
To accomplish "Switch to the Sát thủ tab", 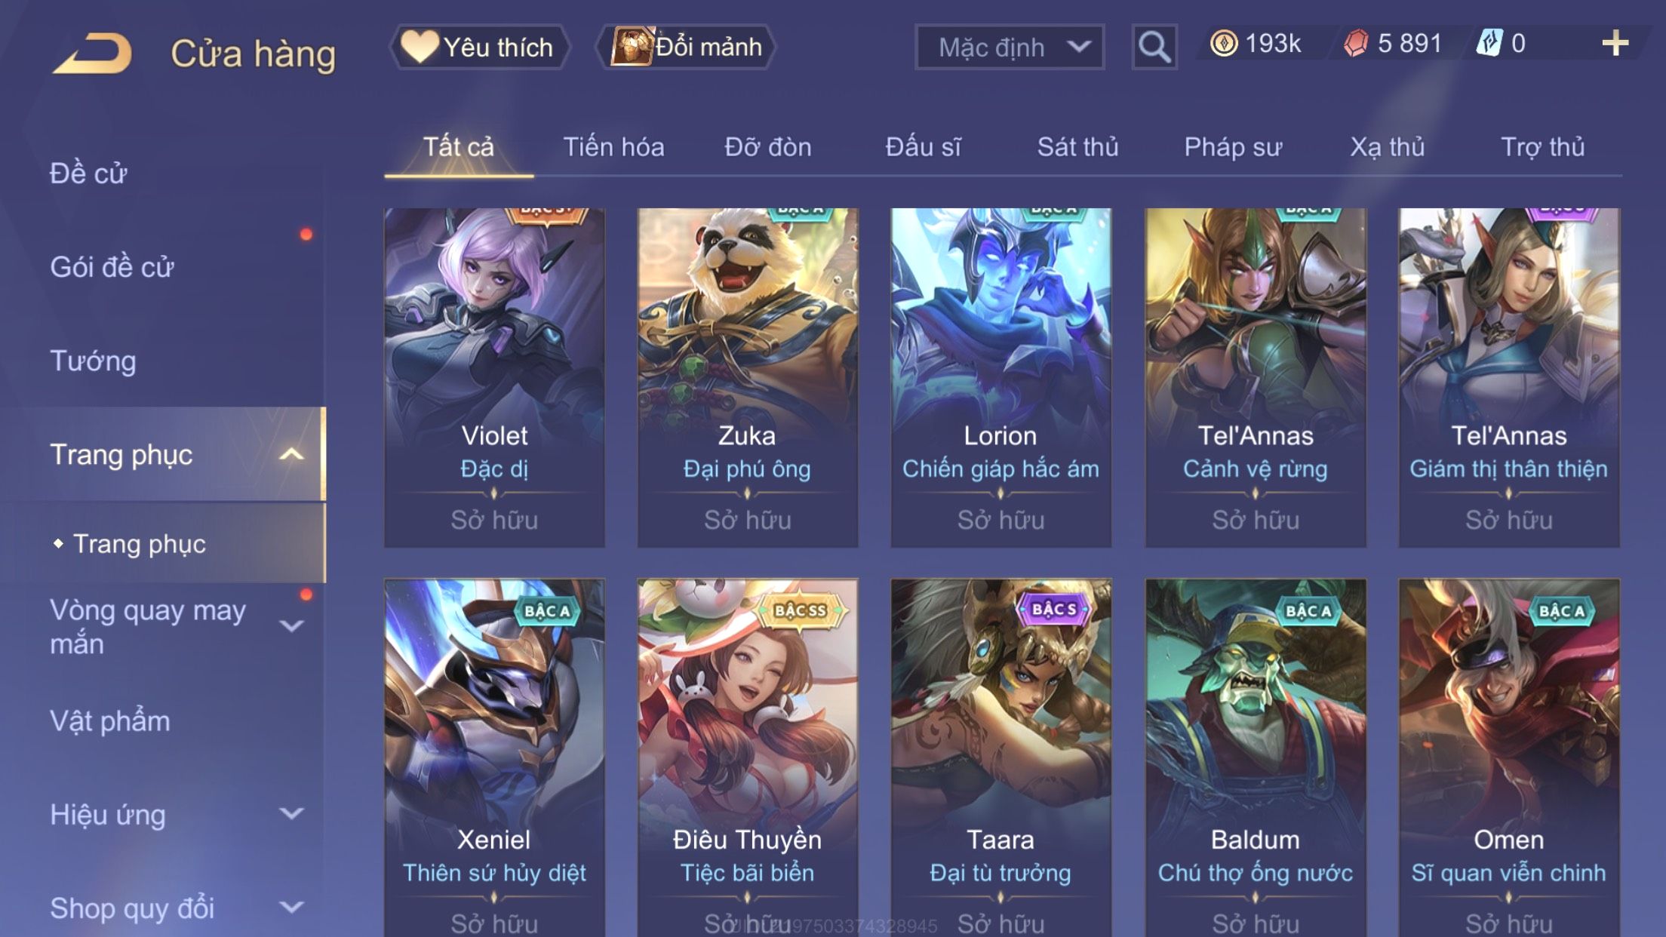I will click(x=1077, y=147).
